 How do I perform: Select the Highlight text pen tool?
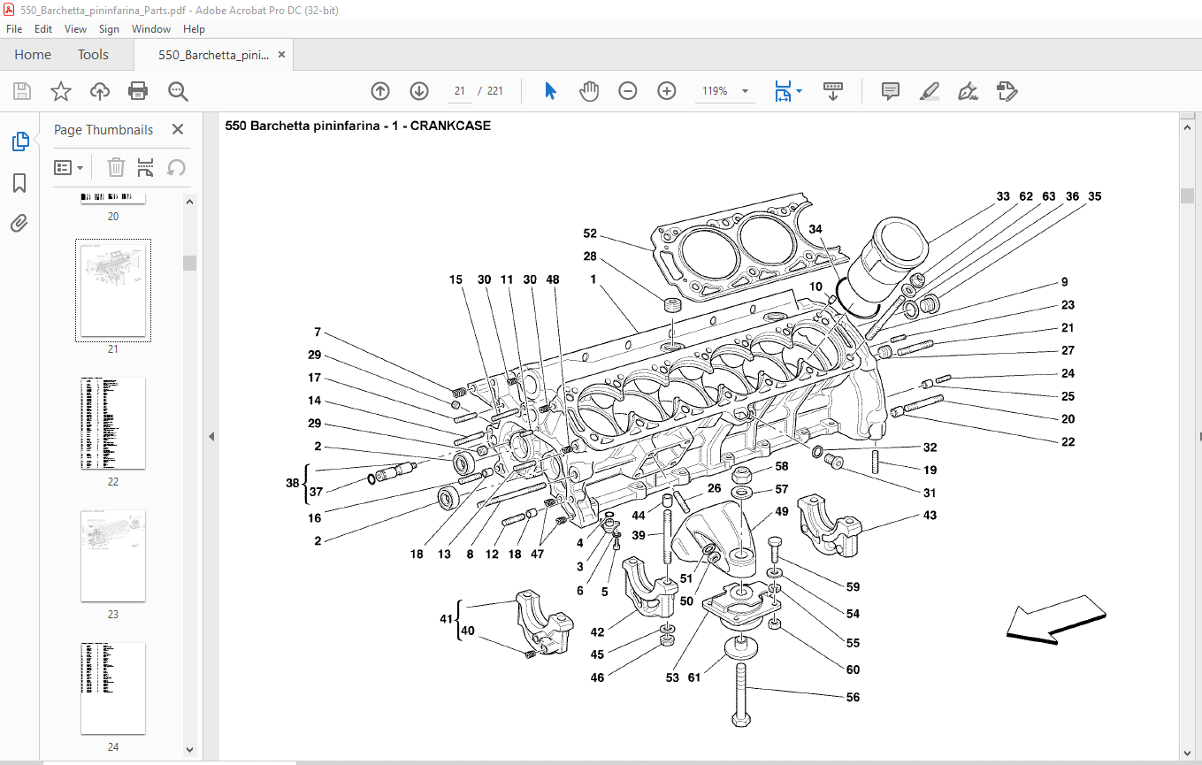click(x=929, y=91)
